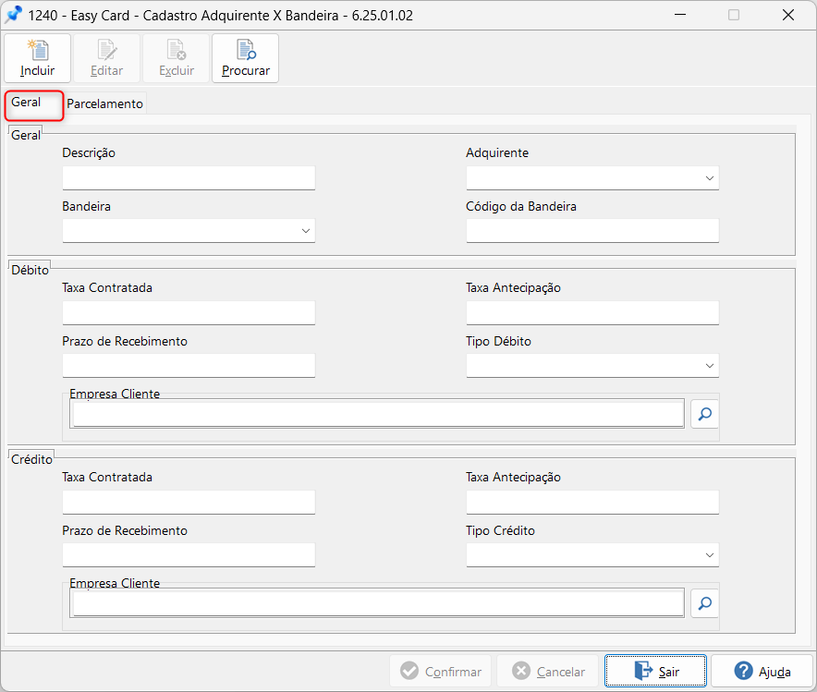Focus Prazo de Recebimento field under Débito
This screenshot has height=692, width=817.
click(189, 366)
